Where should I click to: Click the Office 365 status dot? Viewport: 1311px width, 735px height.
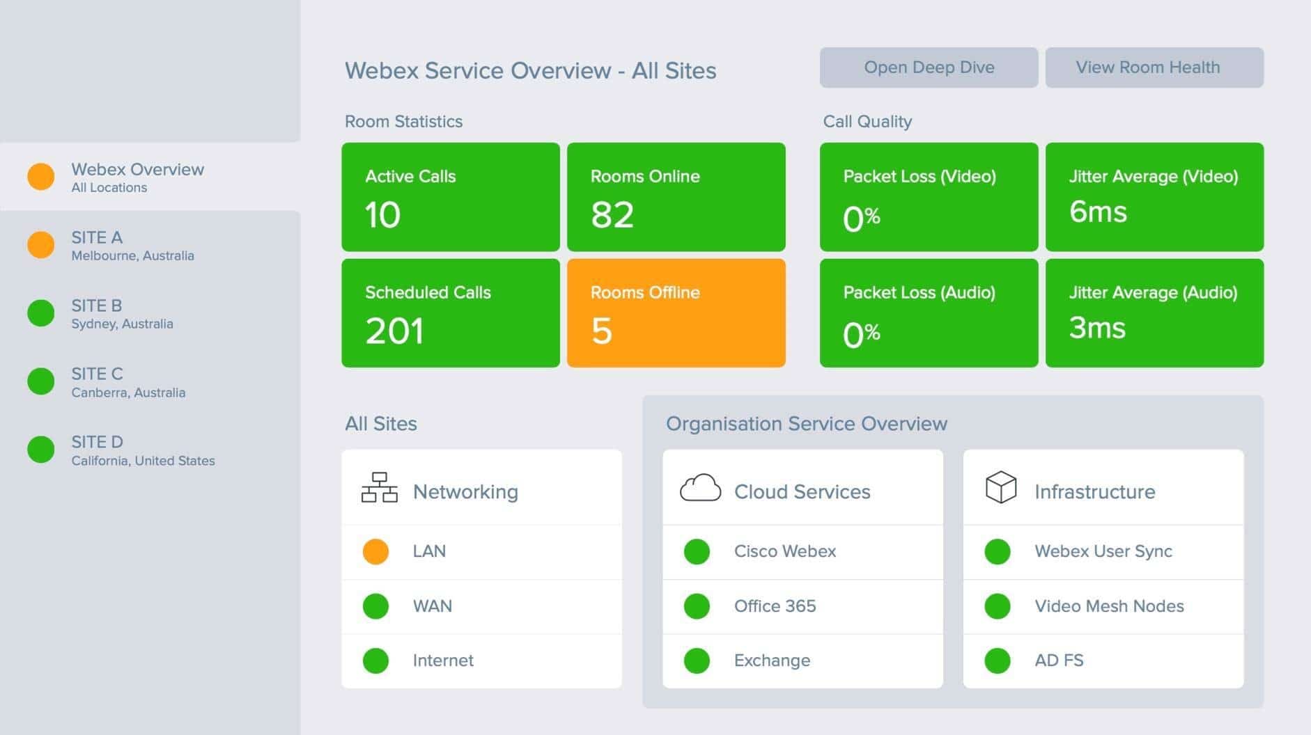tap(697, 606)
